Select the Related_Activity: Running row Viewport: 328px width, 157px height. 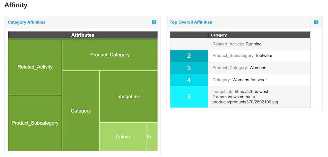240,44
